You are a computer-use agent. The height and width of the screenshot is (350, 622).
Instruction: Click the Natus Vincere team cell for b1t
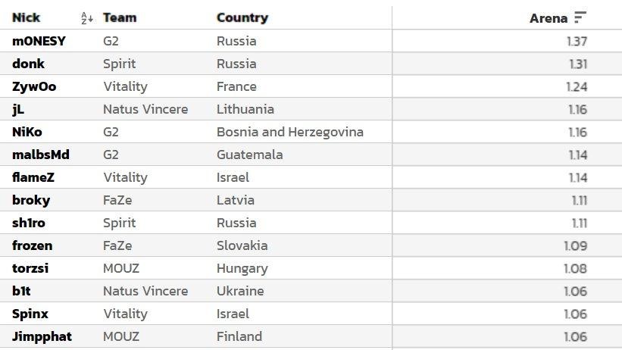point(145,291)
